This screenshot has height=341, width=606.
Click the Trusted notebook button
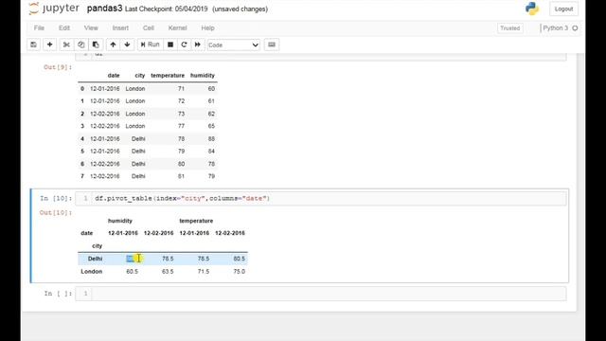[509, 28]
